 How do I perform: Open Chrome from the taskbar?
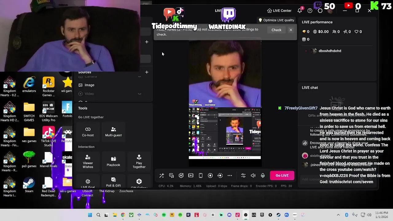tap(123, 215)
